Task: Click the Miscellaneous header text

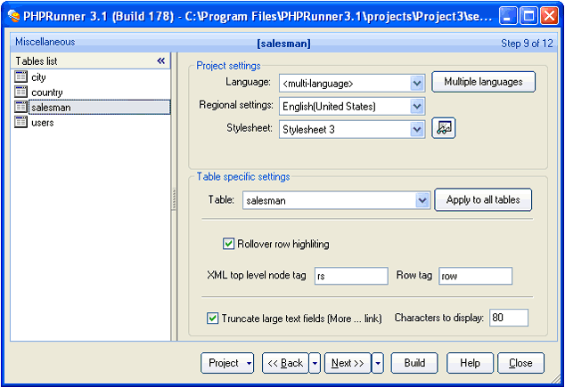Action: tap(45, 42)
